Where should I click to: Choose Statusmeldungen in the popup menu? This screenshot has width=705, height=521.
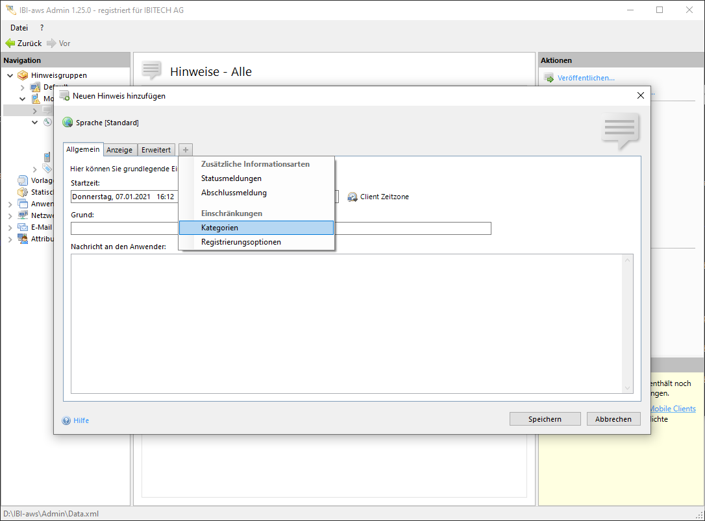(x=231, y=178)
